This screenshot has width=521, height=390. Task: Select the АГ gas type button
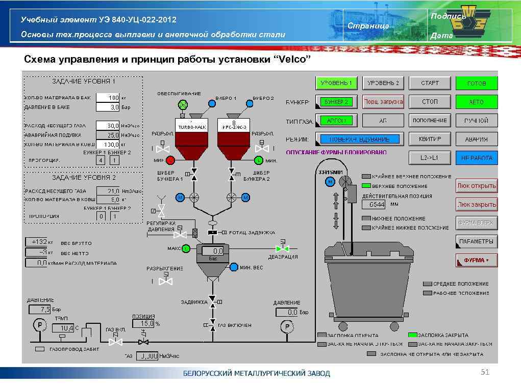click(x=383, y=120)
